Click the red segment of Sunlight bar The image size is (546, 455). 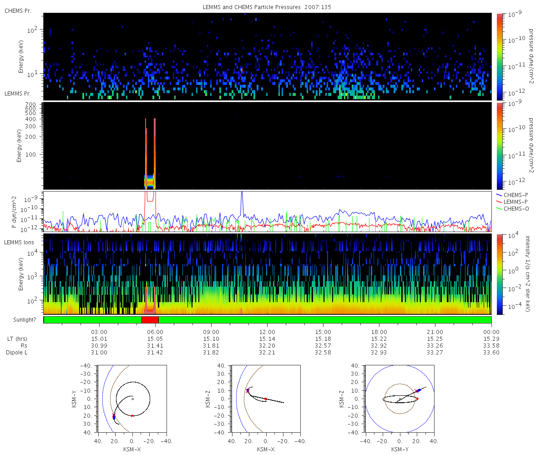[150, 320]
